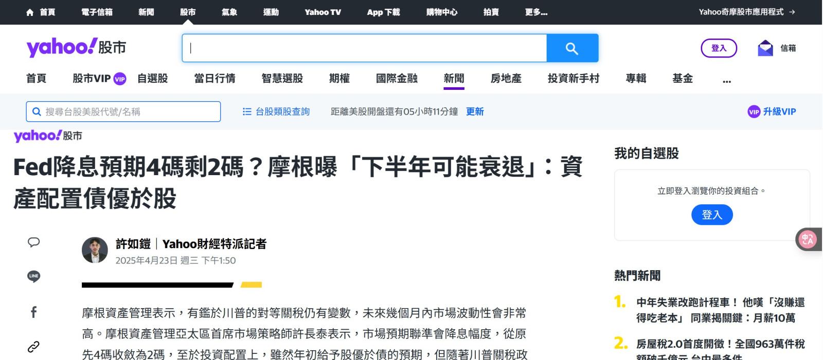This screenshot has height=360, width=823.
Task: Expand the 更多... menu in top bar
Action: 536,12
